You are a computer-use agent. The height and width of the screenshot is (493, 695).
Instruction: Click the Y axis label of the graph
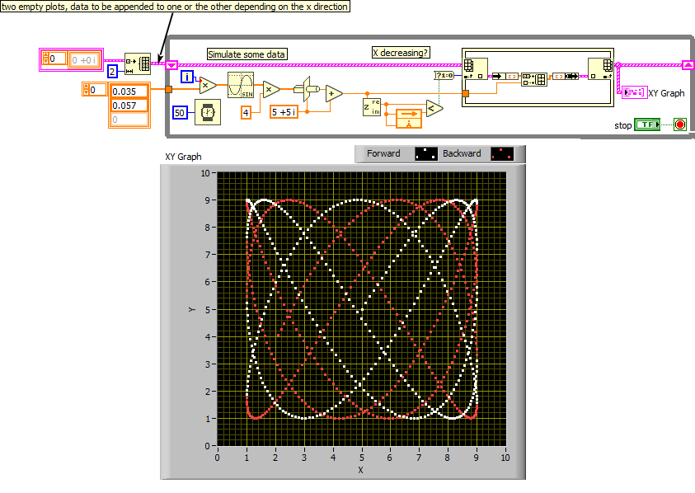(x=191, y=309)
